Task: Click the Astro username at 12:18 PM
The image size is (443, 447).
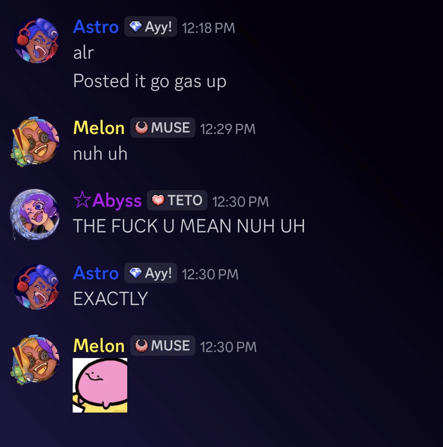Action: [96, 27]
